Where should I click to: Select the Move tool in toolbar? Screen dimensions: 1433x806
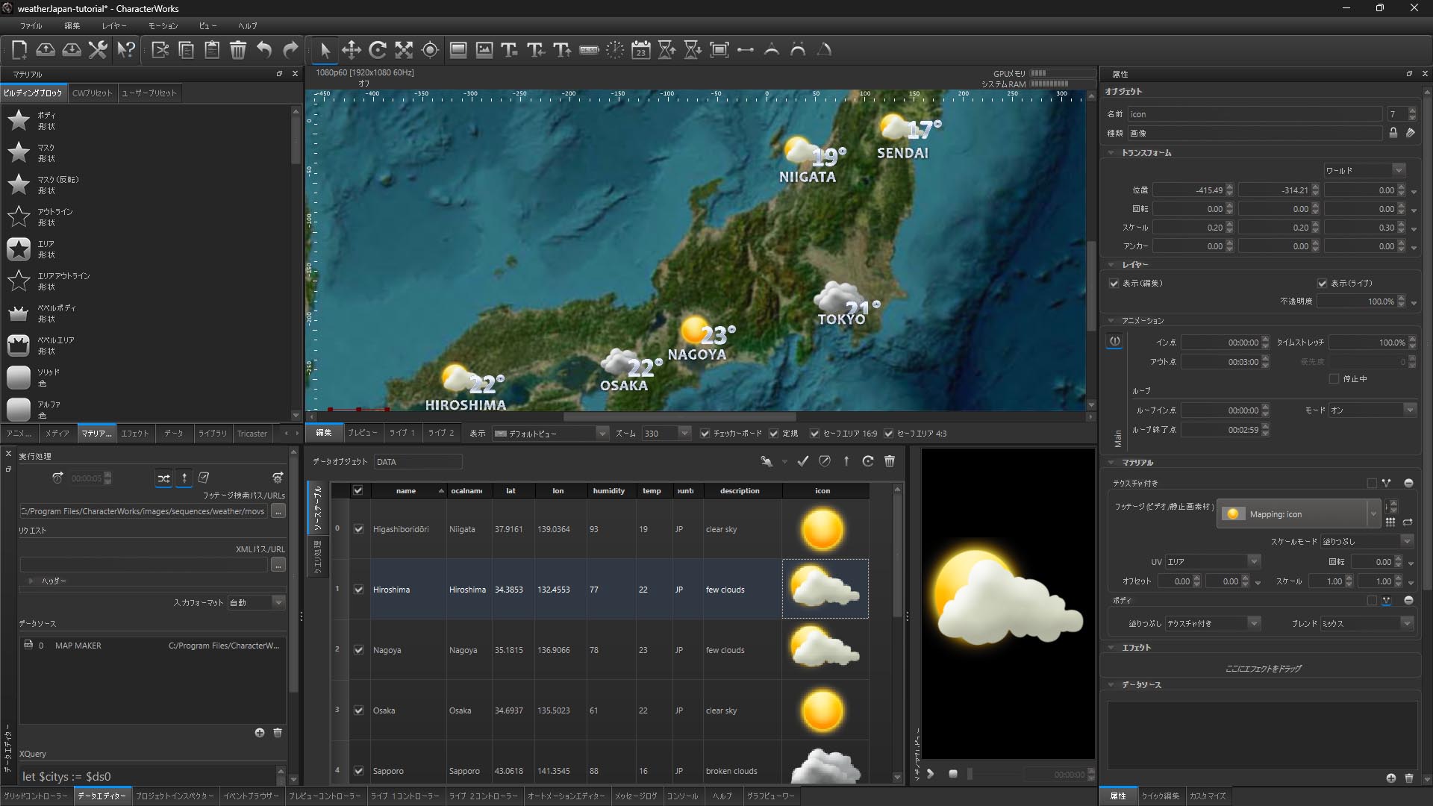pos(351,50)
